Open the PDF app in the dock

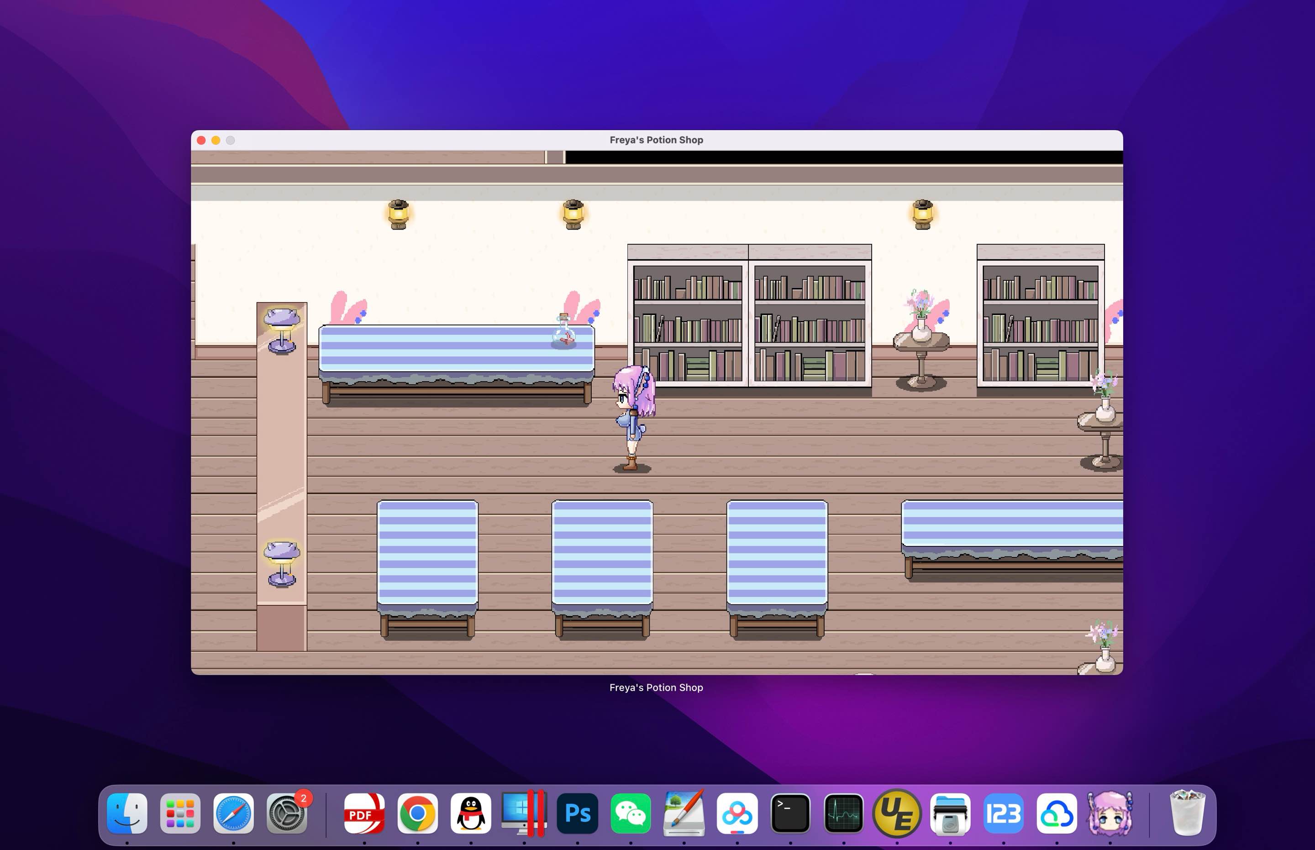(364, 813)
